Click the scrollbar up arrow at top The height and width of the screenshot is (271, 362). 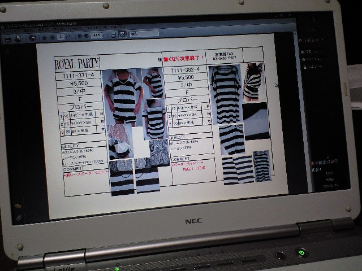tap(295, 34)
